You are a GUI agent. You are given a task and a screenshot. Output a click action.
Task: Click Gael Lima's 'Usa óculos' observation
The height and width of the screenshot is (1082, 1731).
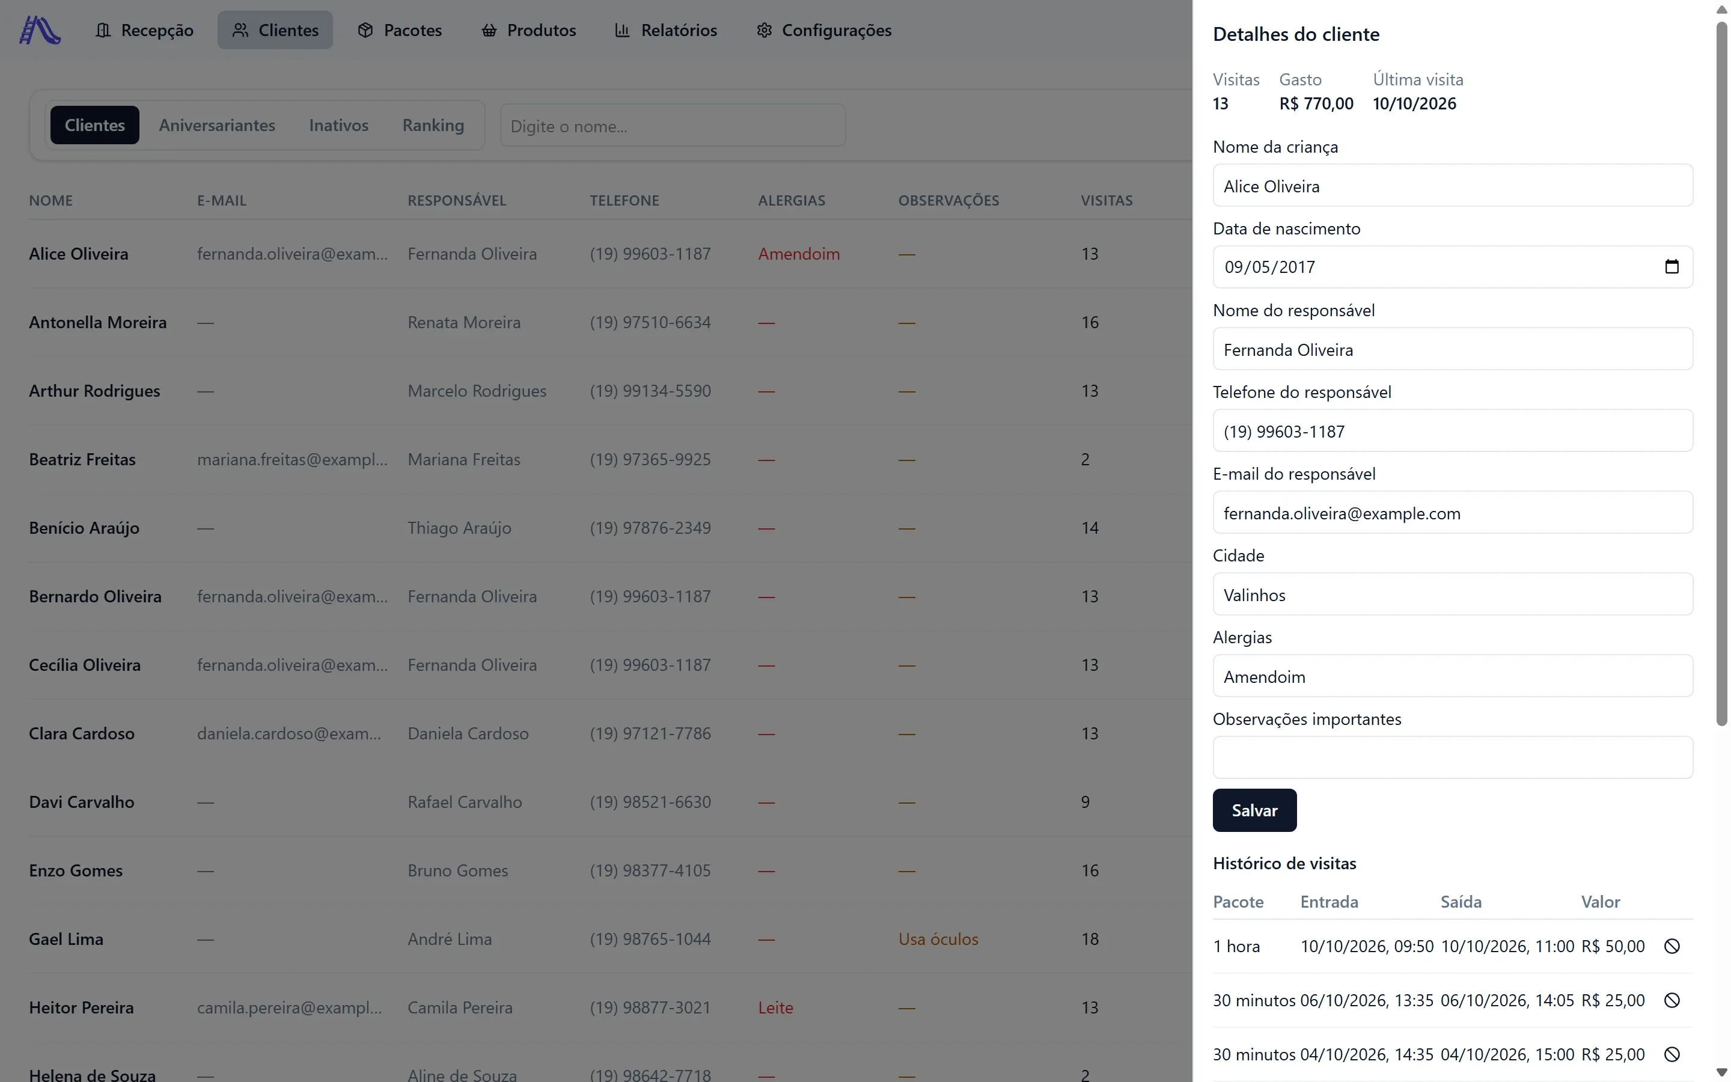coord(938,939)
